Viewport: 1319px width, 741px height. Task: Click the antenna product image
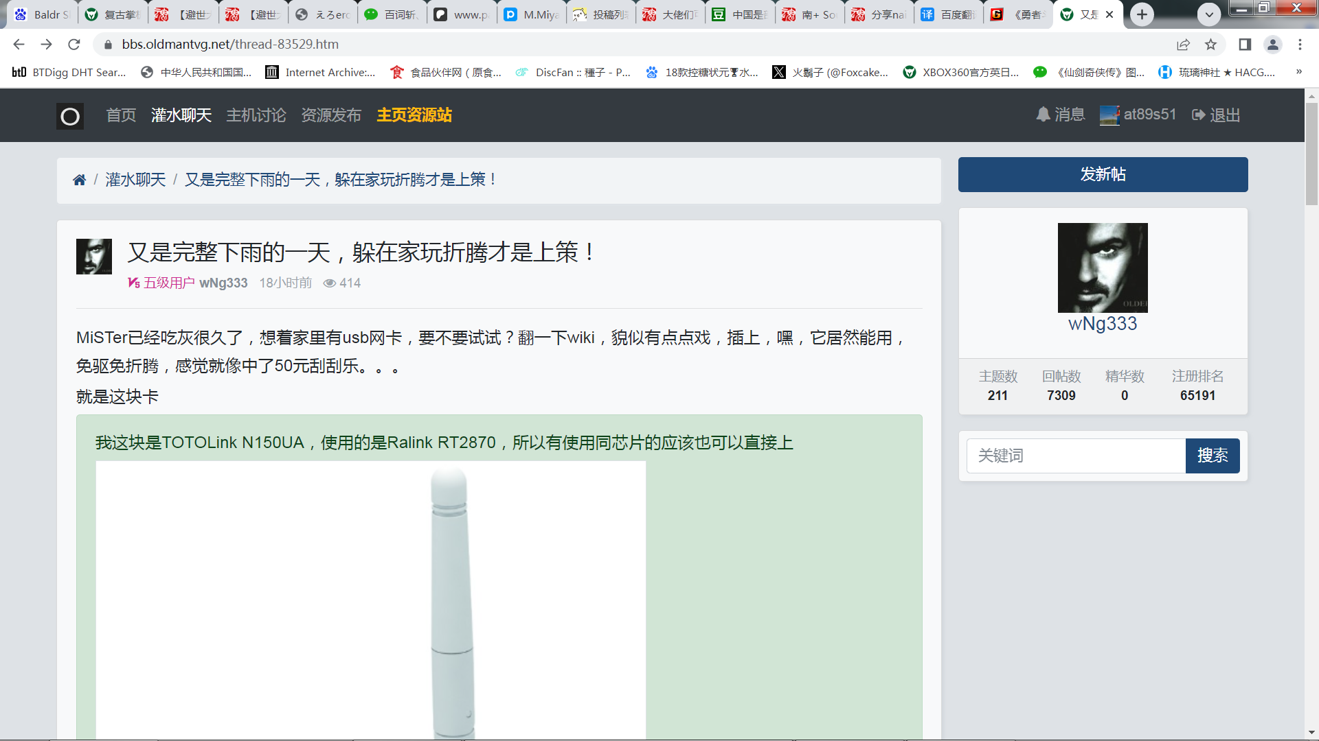click(x=371, y=600)
